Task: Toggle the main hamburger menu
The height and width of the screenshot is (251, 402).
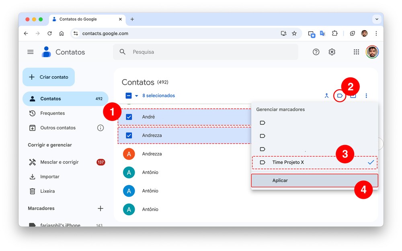Action: tap(30, 52)
